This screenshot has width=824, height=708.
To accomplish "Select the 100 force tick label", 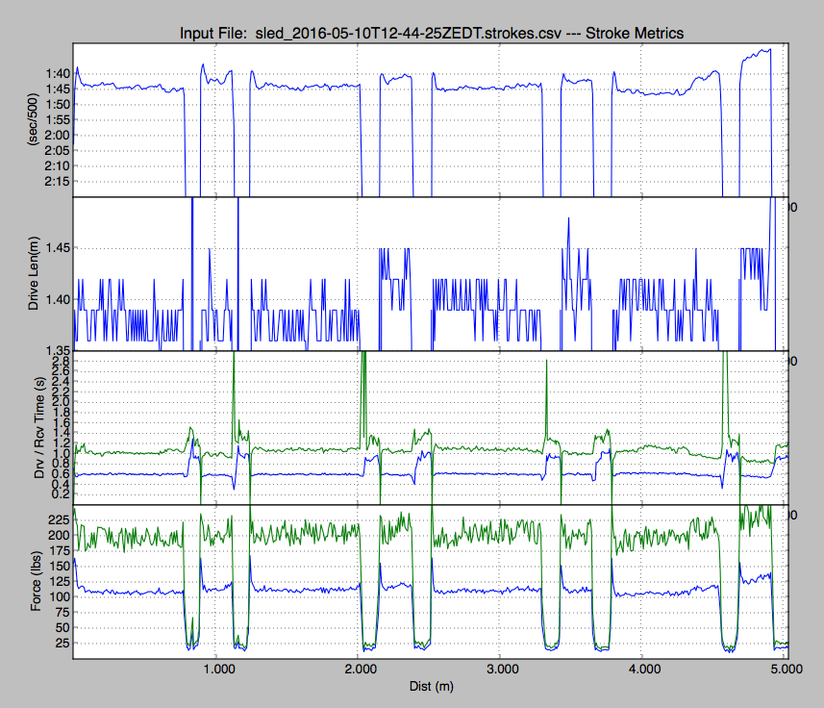I will (60, 596).
